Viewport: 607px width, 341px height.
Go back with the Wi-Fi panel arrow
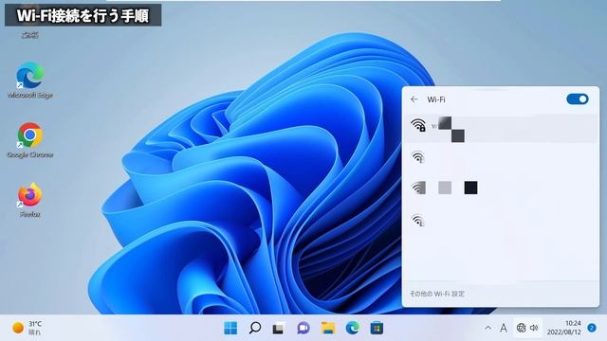tap(414, 99)
